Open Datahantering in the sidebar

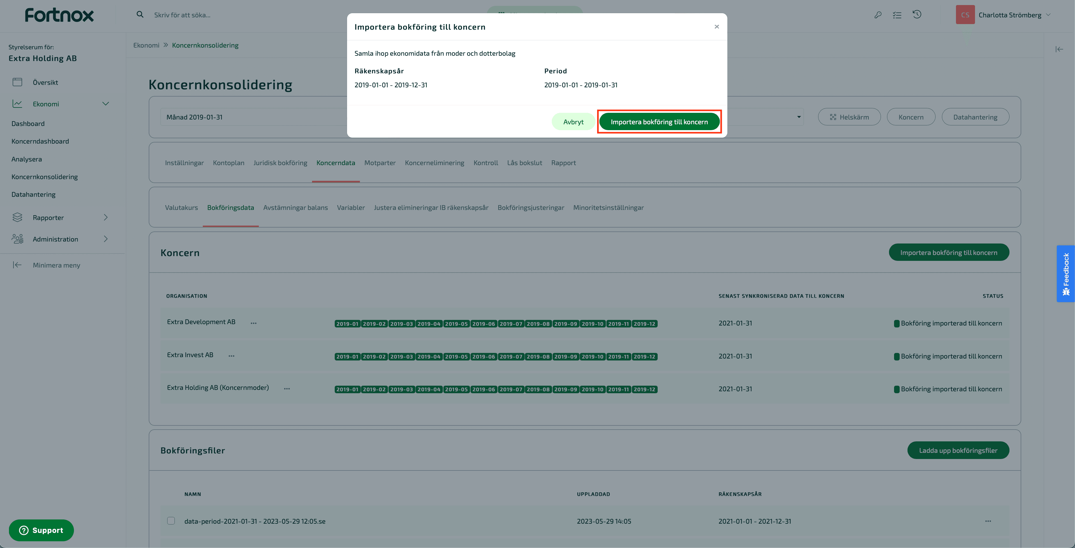(x=33, y=194)
